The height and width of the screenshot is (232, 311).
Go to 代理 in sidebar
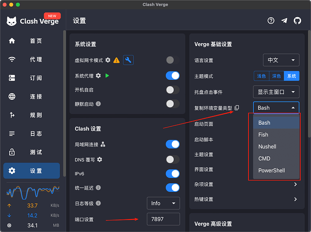(32, 59)
